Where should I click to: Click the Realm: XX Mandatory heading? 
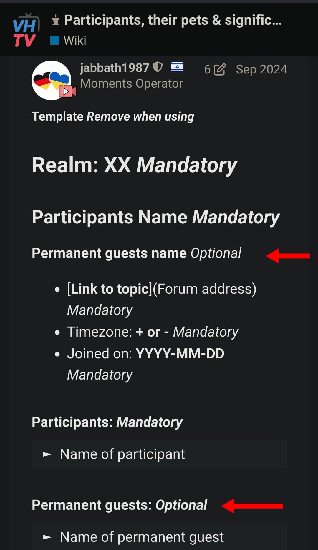134,165
